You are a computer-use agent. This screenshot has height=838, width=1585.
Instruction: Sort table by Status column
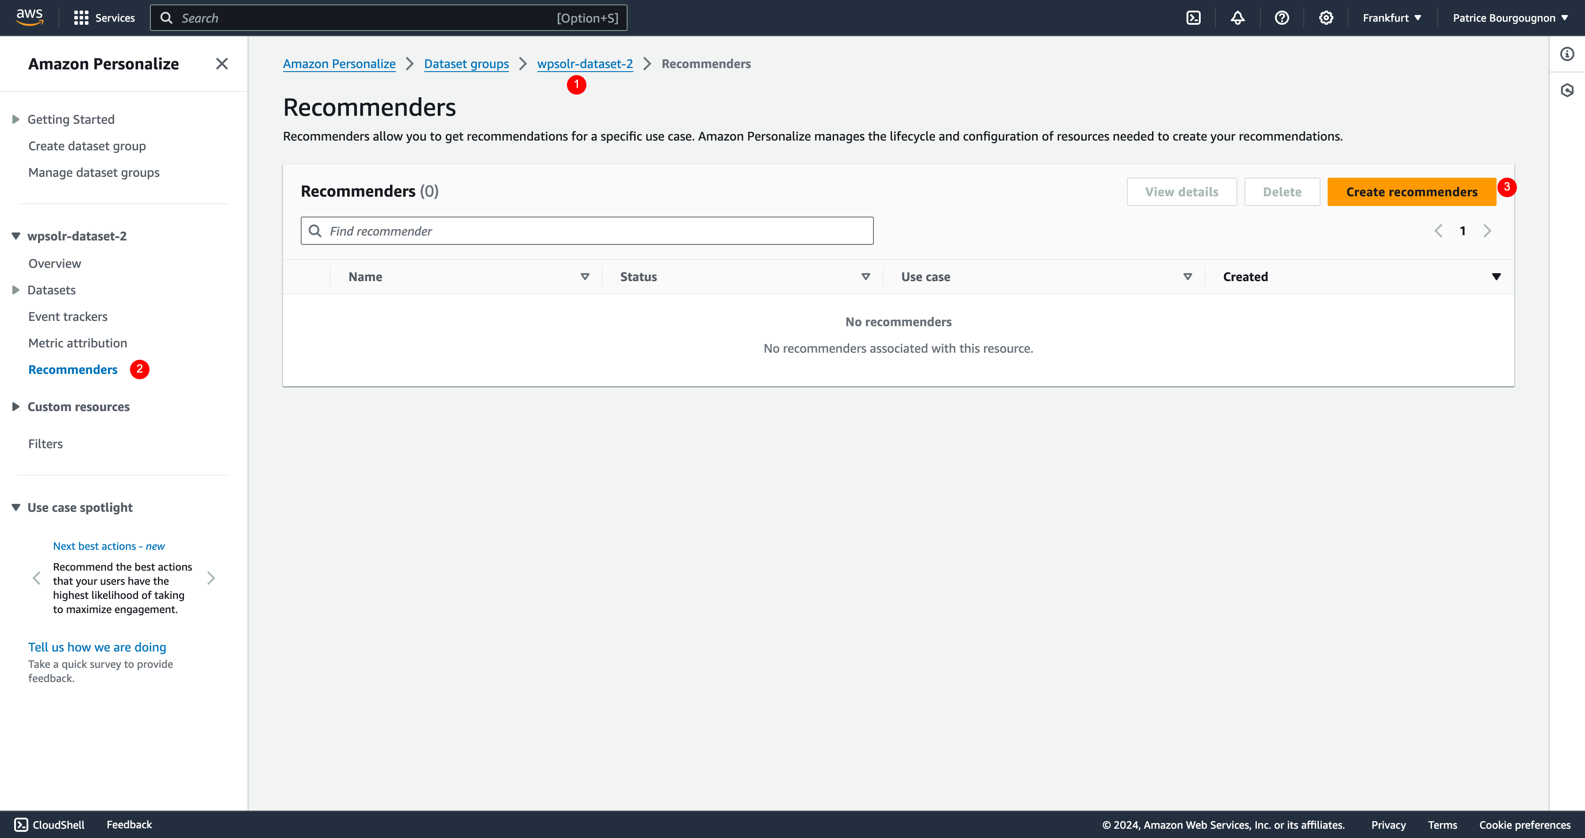pos(866,277)
